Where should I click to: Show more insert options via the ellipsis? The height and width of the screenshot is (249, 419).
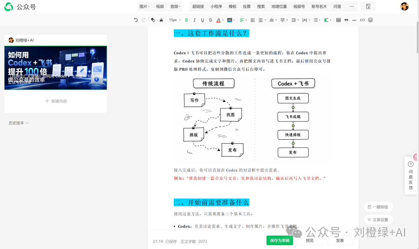[x=351, y=7]
